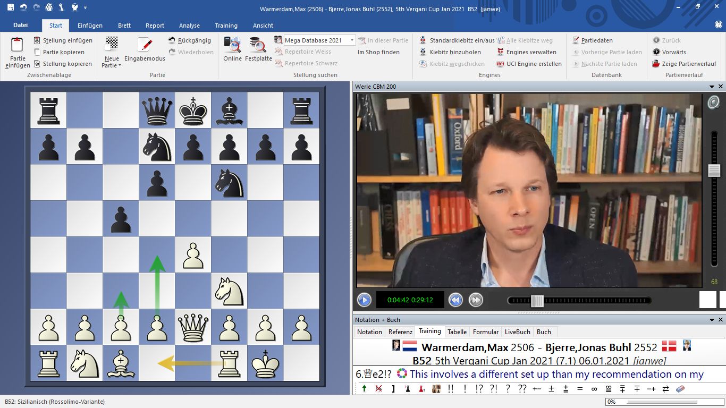Click Rückgängig to undo
Image resolution: width=726 pixels, height=408 pixels.
[x=190, y=40]
